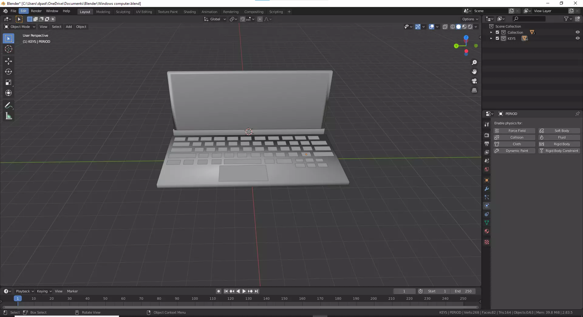Select the Annotate pencil tool
The height and width of the screenshot is (317, 583).
click(x=9, y=105)
